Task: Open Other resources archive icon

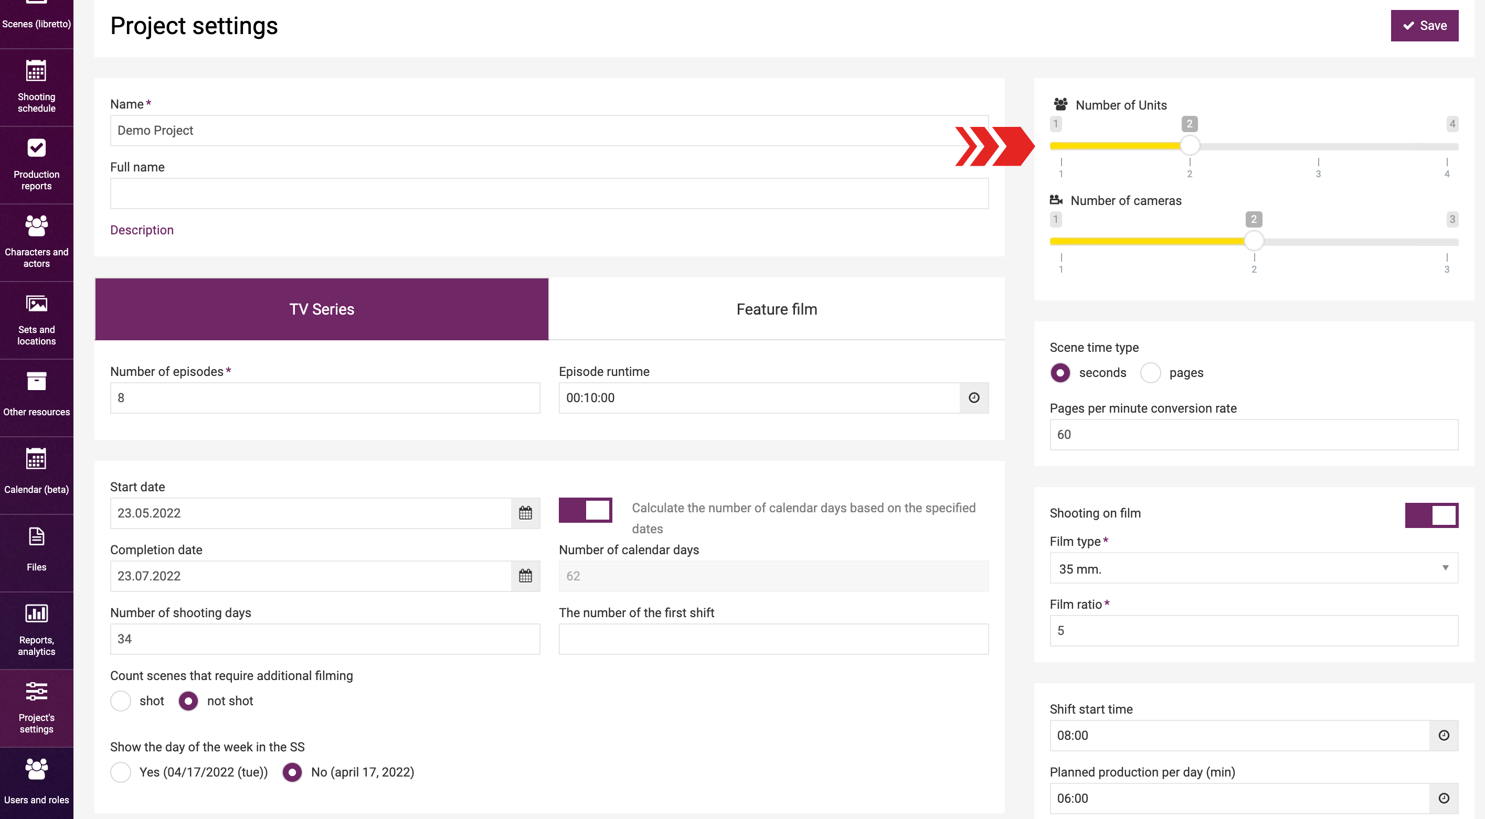Action: pos(36,381)
